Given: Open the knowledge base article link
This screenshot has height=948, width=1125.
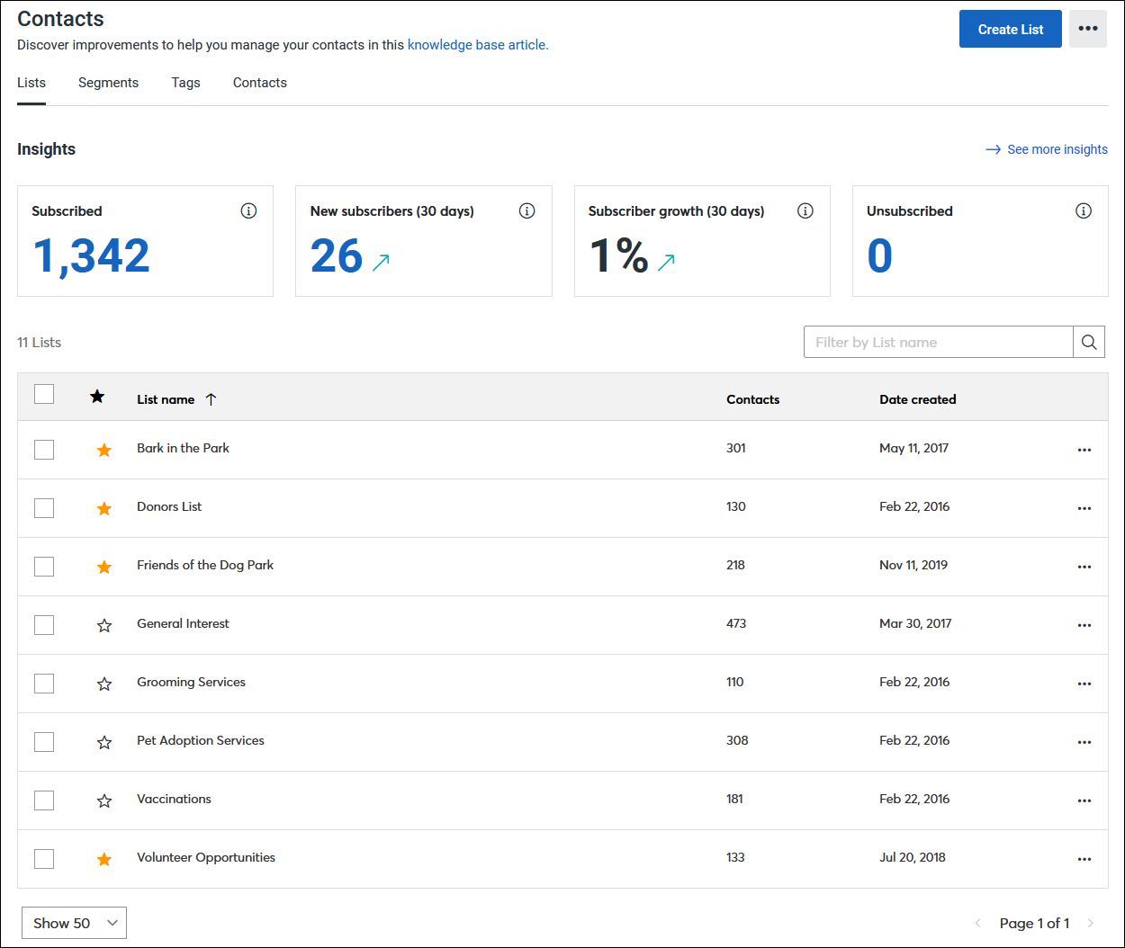Looking at the screenshot, I should (x=478, y=45).
